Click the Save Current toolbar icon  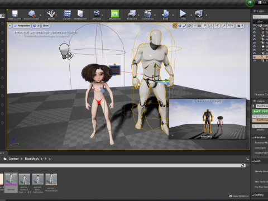tap(15, 15)
